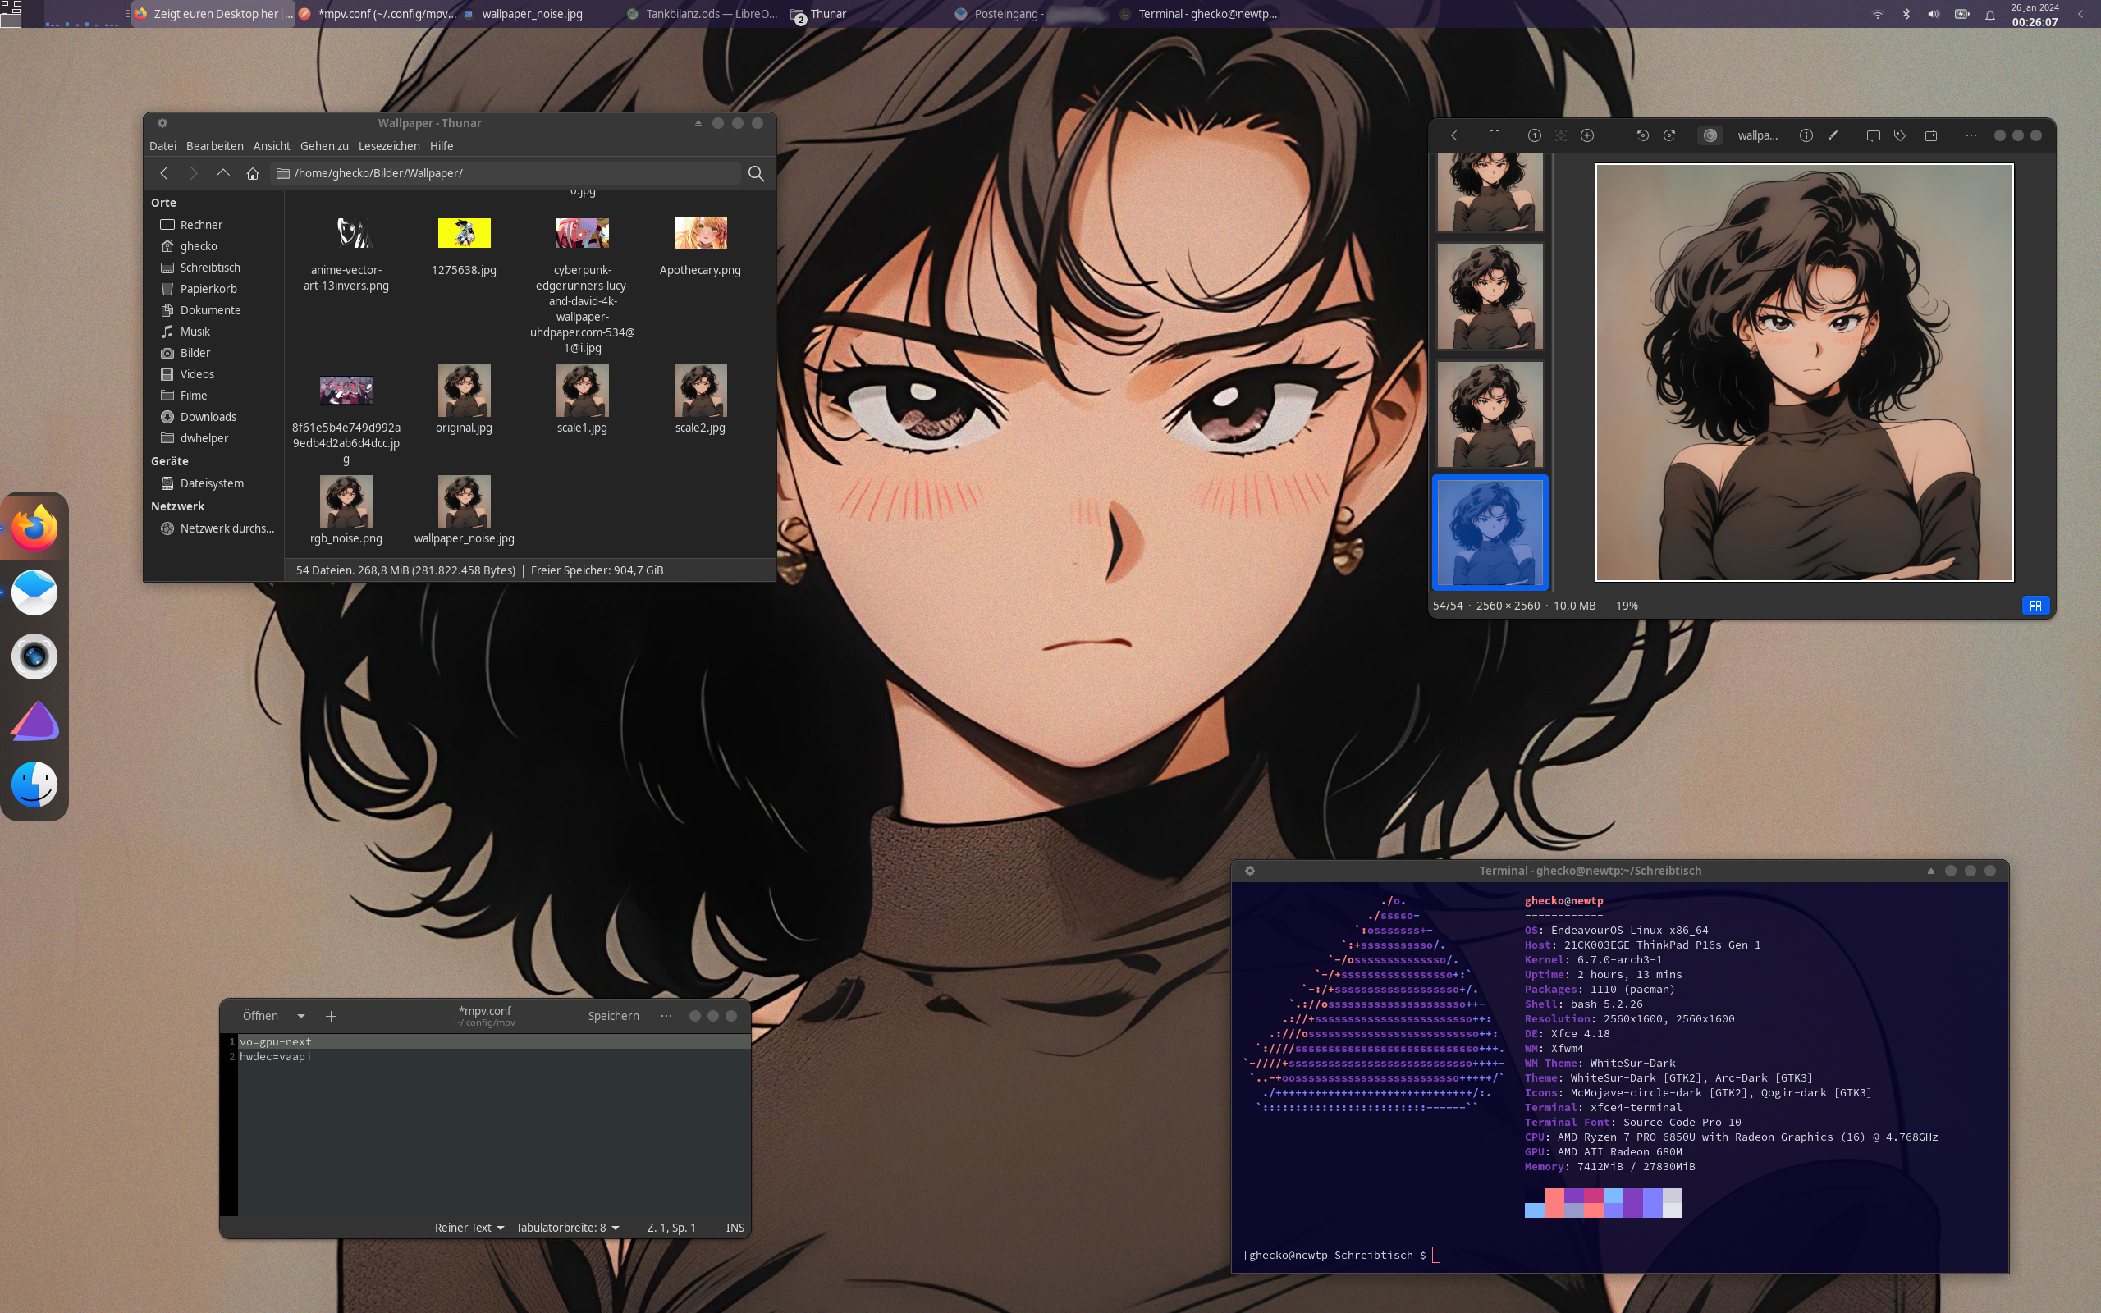Click the fullscreen icon in image viewer
The image size is (2101, 1313).
[1495, 135]
